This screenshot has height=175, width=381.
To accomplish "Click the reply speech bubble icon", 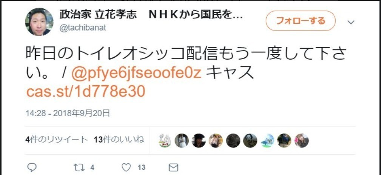I will tap(32, 167).
